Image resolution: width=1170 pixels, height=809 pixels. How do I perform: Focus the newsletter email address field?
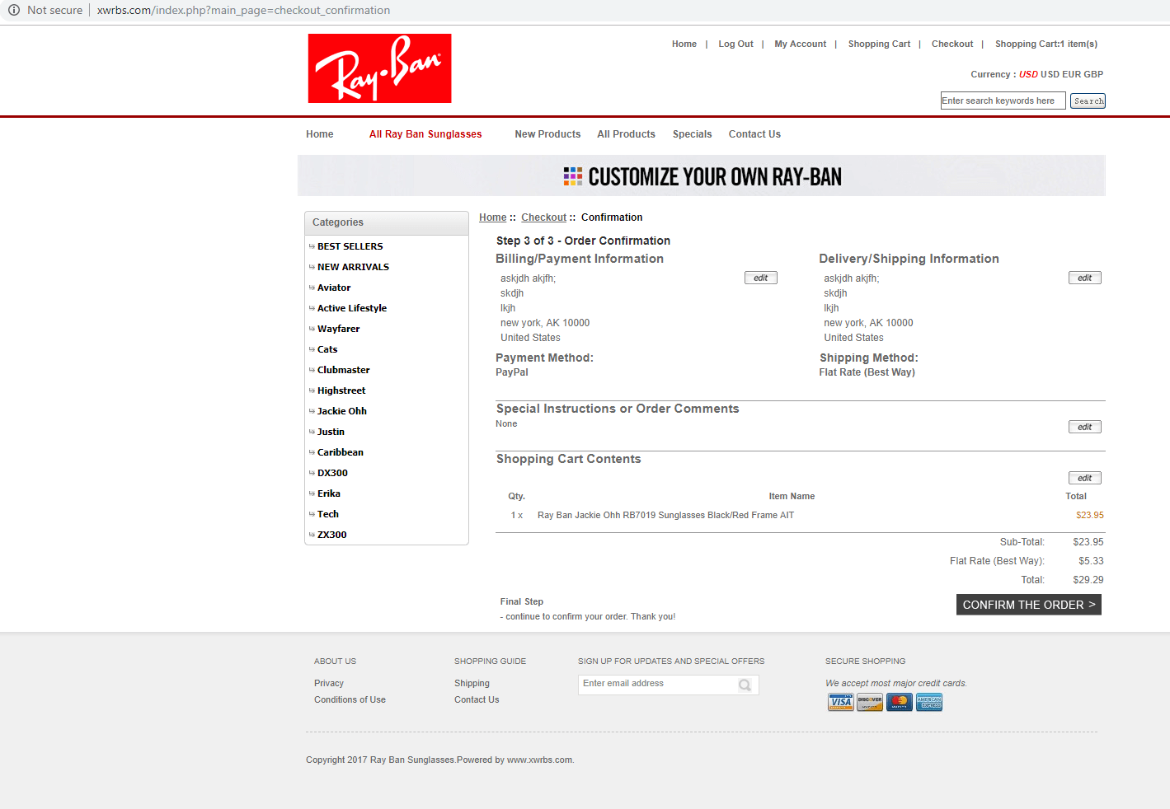pos(669,685)
